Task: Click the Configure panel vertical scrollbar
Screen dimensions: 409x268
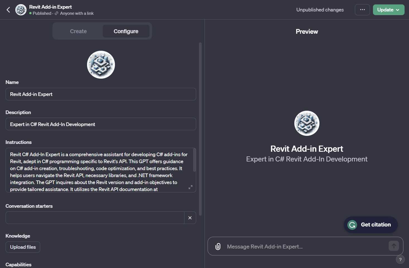Action: pos(200,129)
